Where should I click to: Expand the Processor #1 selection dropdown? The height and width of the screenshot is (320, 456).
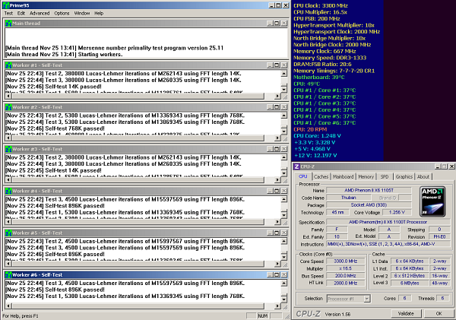pos(367,299)
